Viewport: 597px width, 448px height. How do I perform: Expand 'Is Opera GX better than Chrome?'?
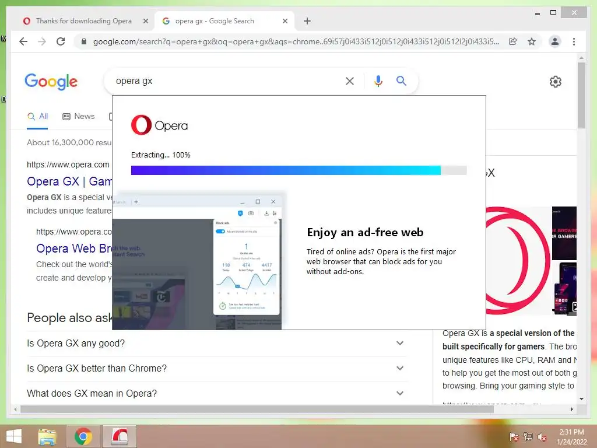click(x=216, y=369)
